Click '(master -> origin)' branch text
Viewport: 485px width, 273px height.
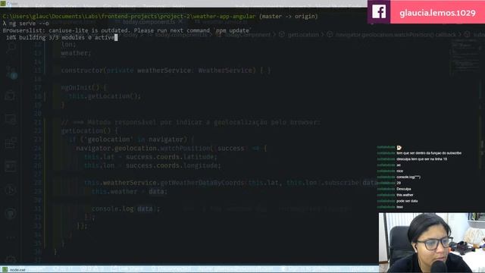point(288,16)
